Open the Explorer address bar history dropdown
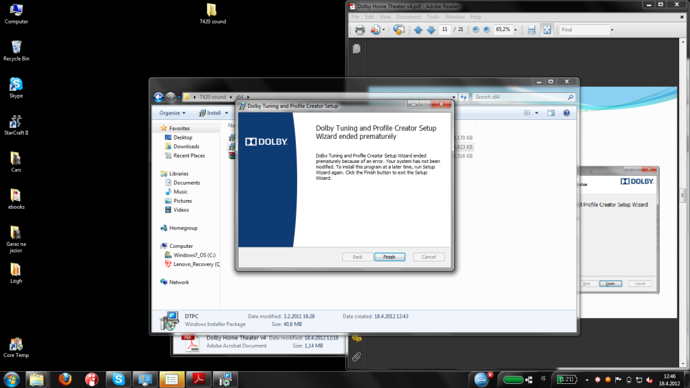This screenshot has width=690, height=388. coord(453,97)
